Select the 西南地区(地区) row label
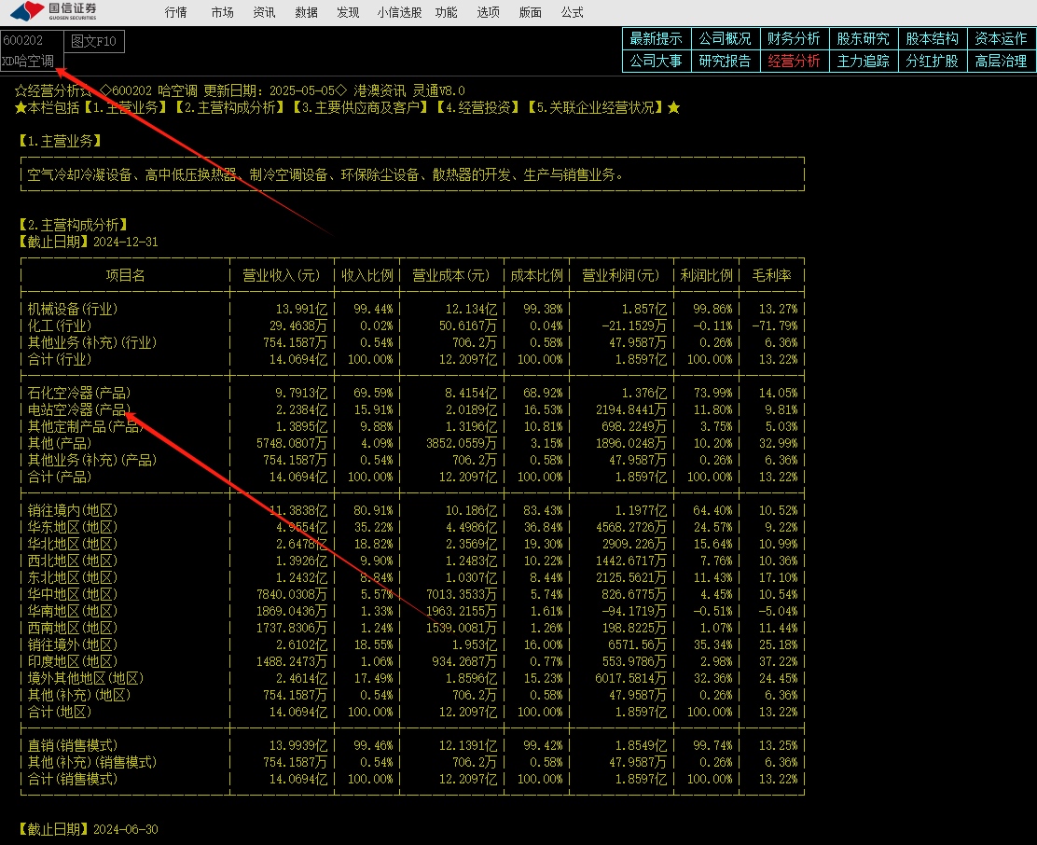 tap(73, 628)
